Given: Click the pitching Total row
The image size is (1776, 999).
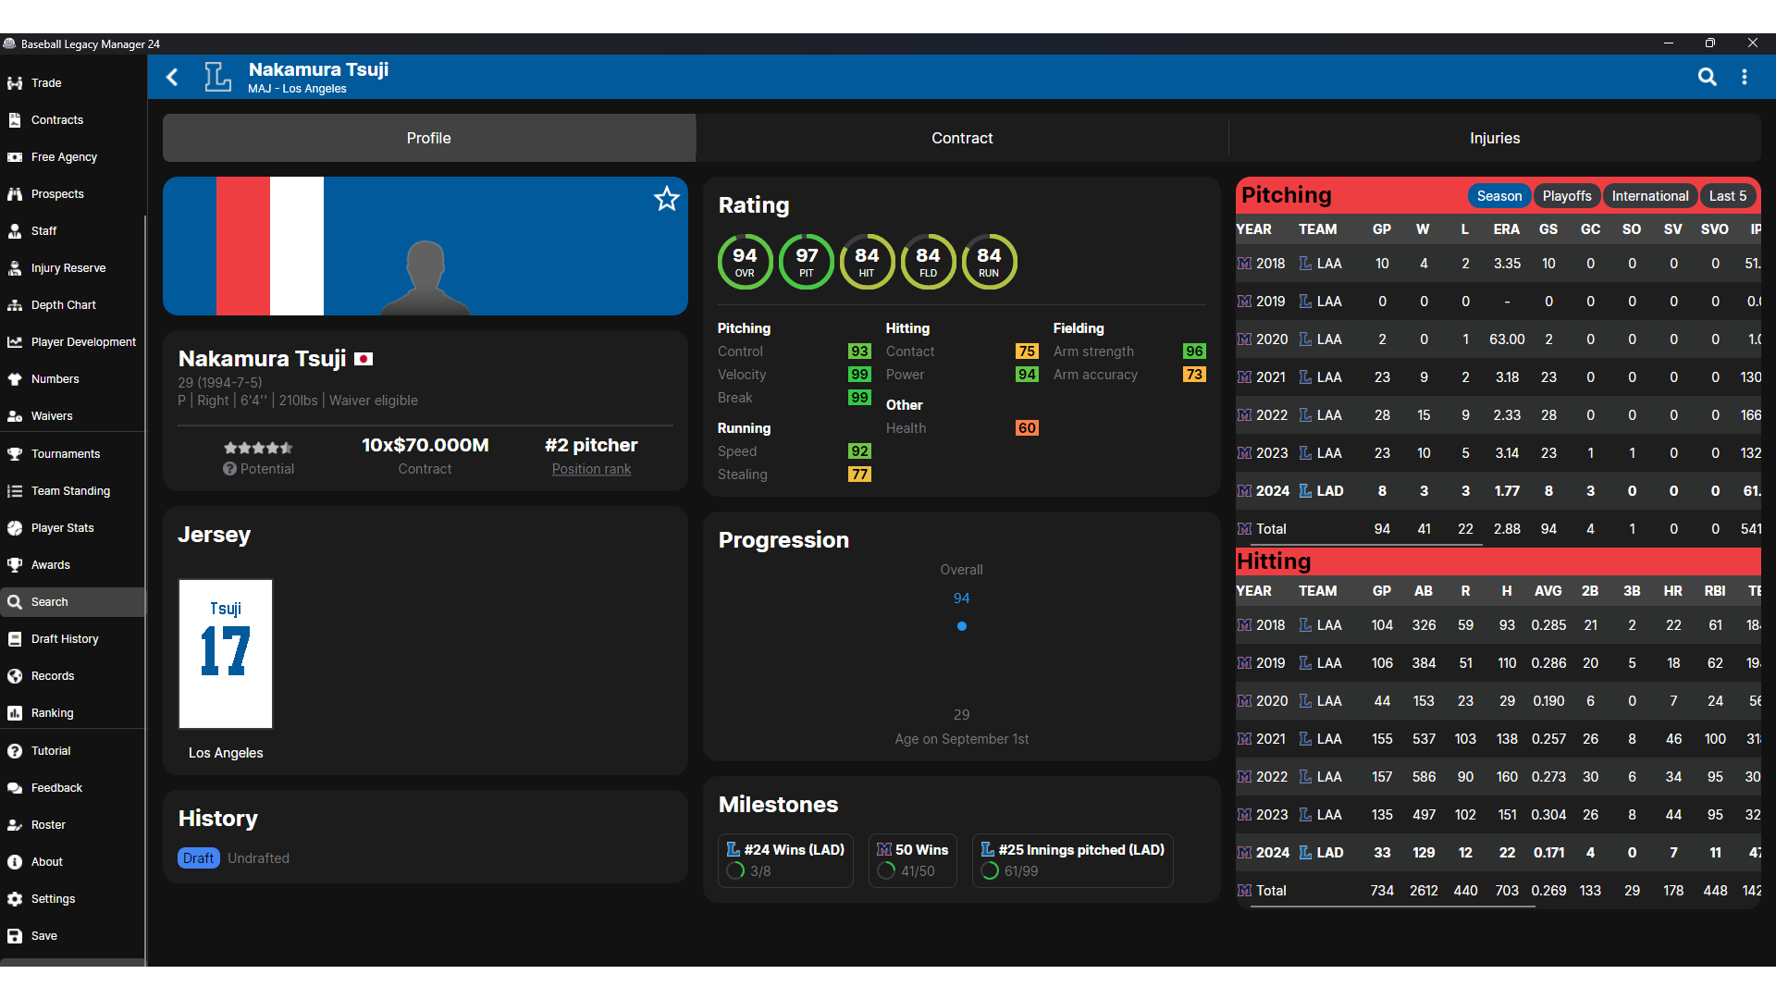Looking at the screenshot, I should [x=1498, y=529].
